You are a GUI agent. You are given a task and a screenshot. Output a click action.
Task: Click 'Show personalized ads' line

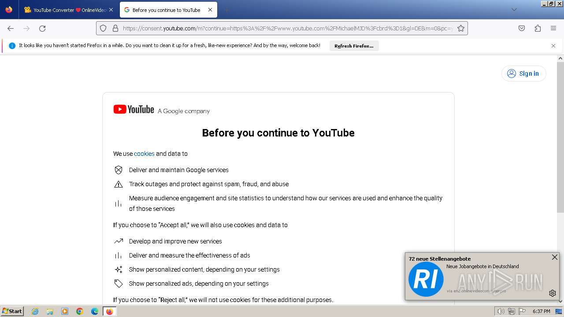[x=199, y=284]
